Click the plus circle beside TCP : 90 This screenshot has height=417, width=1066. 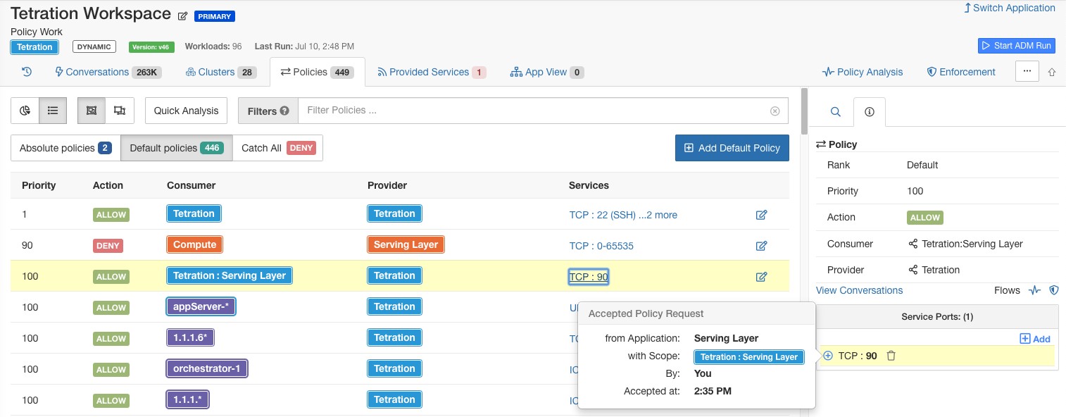coord(828,356)
